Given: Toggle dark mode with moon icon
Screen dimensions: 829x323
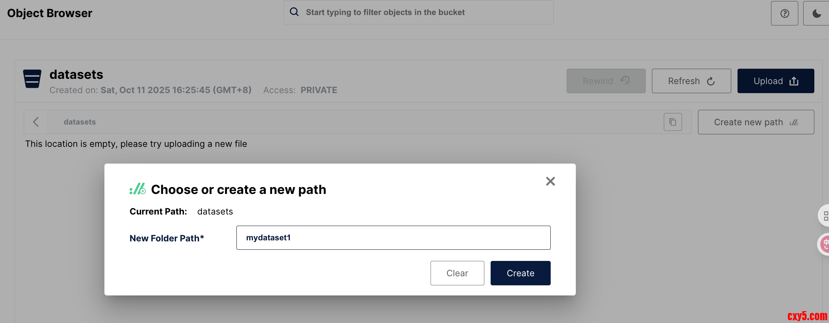Looking at the screenshot, I should pos(817,13).
